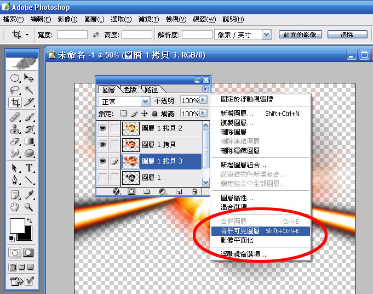This screenshot has width=373, height=294.
Task: Switch to the 色版 tab
Action: pyautogui.click(x=130, y=89)
